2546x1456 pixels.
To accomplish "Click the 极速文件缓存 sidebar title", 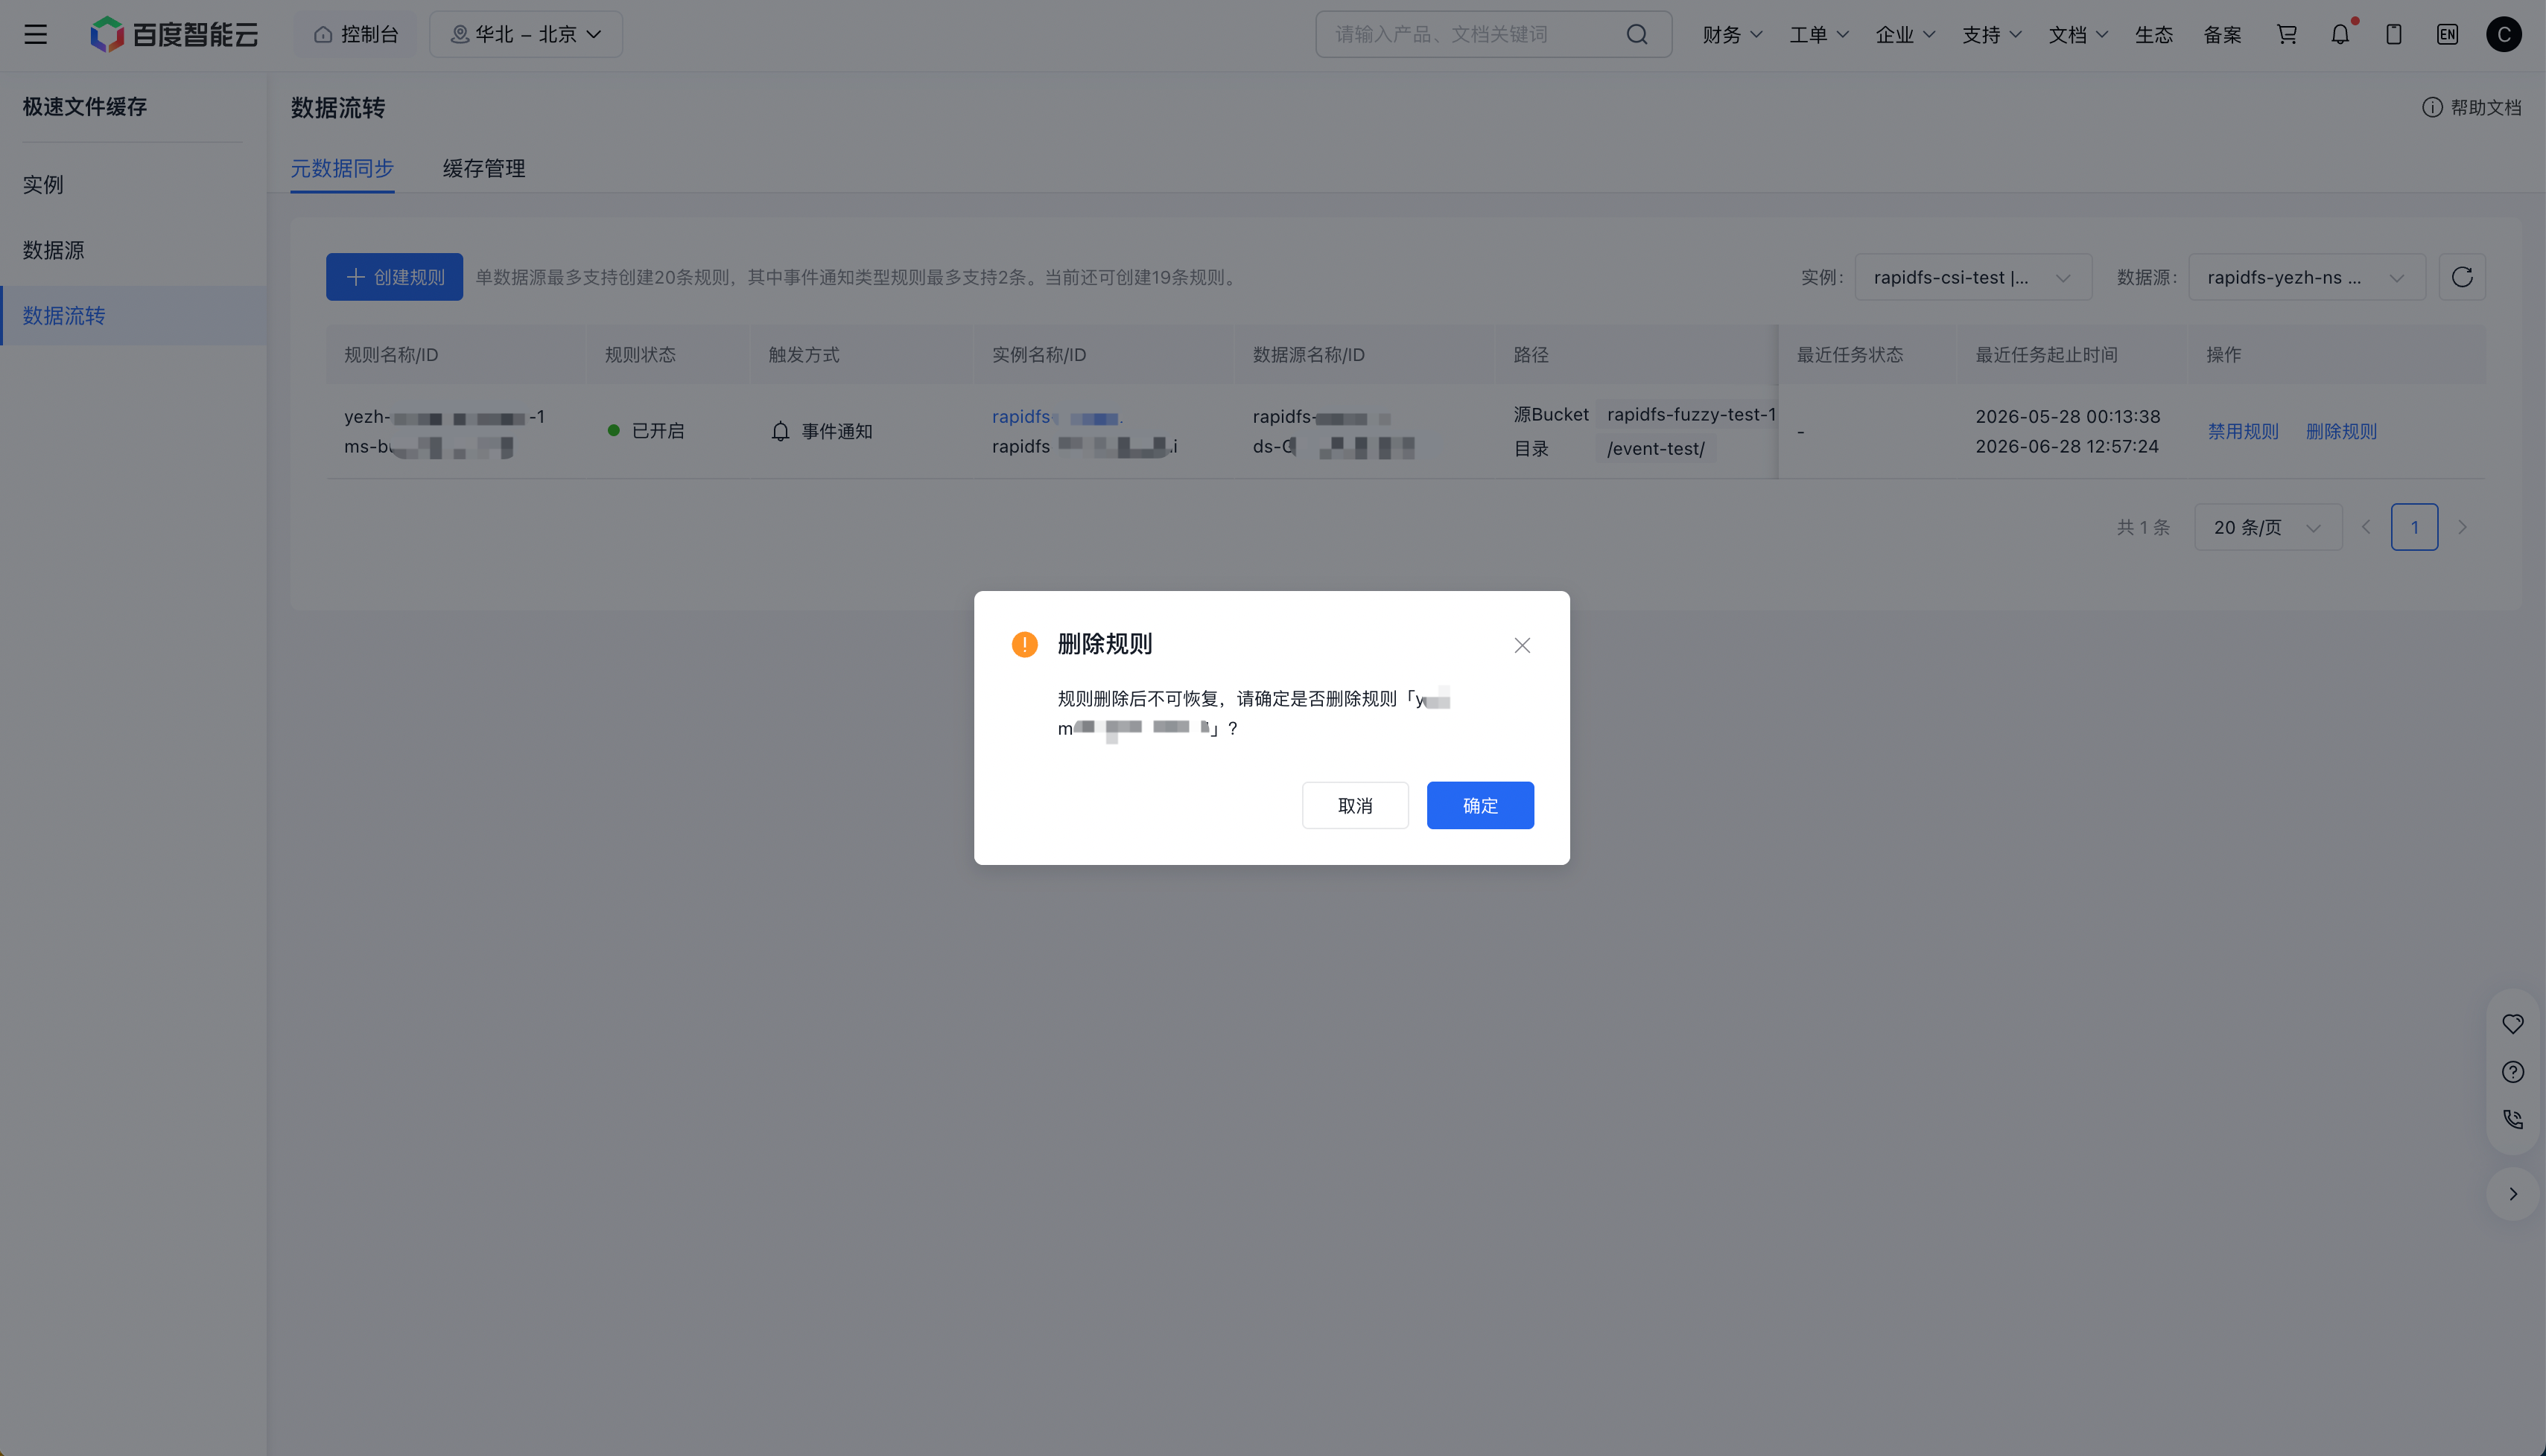I will [x=85, y=107].
